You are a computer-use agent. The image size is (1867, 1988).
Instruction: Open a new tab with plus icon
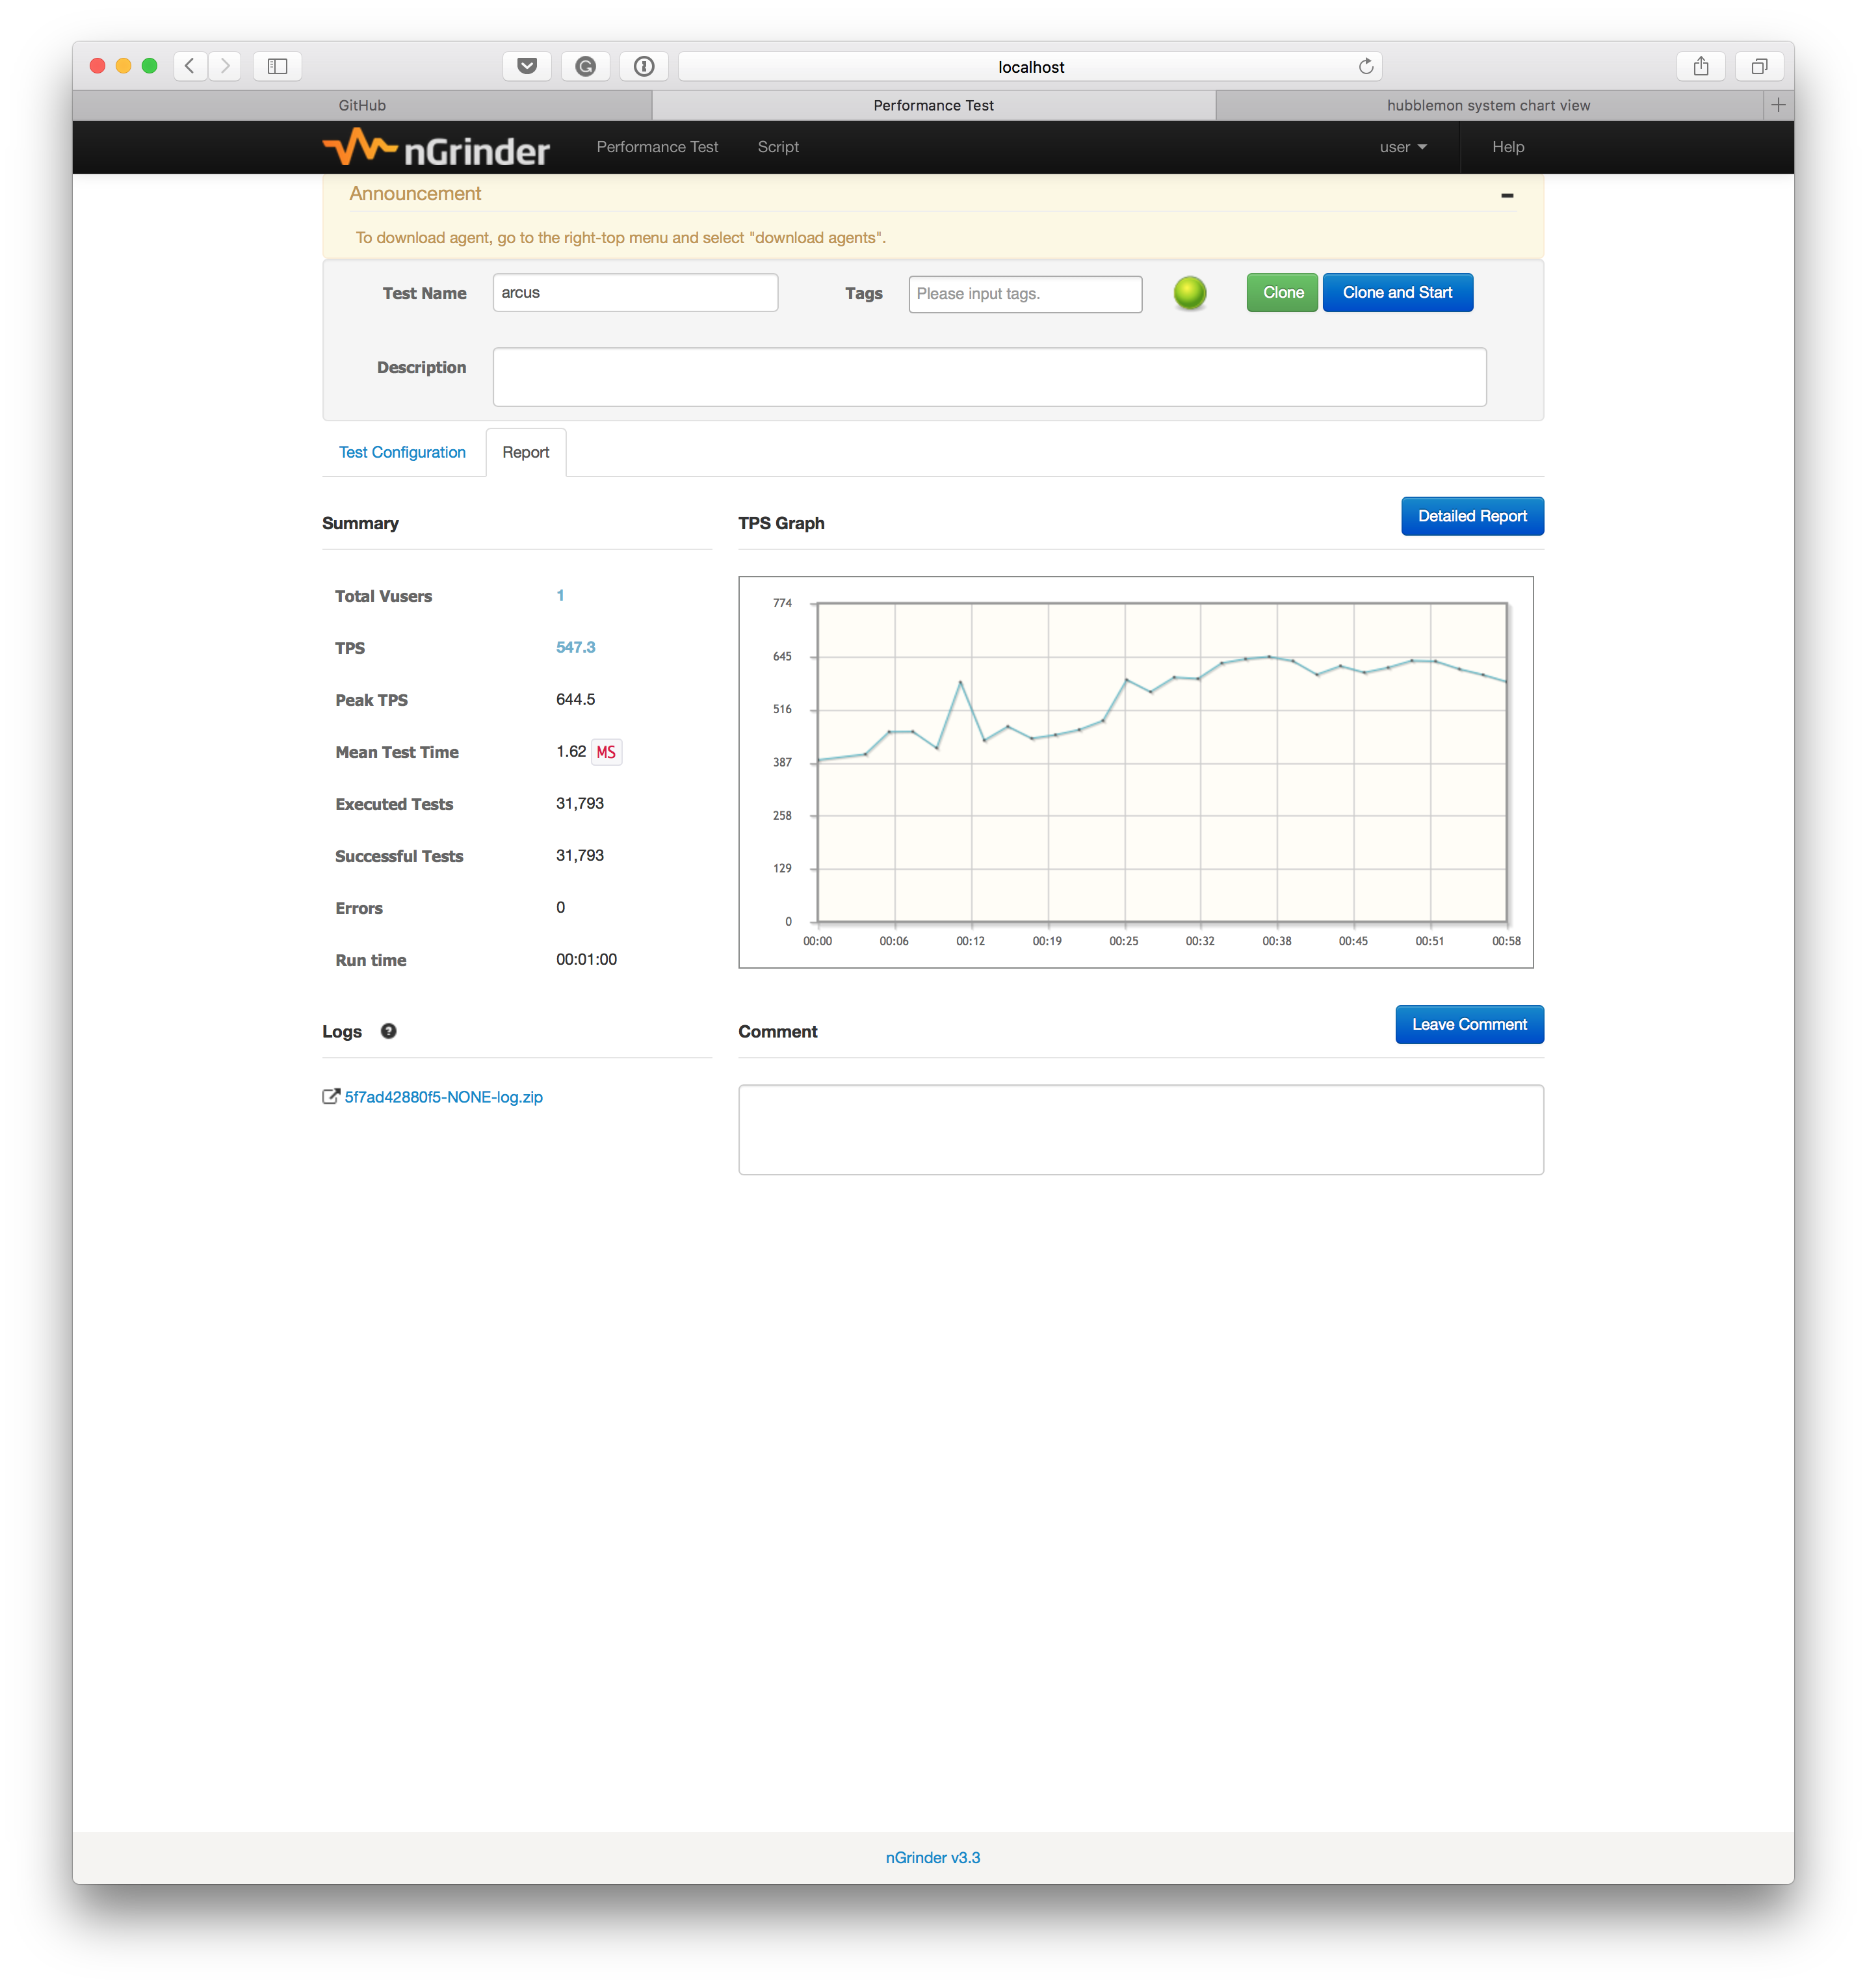click(1778, 105)
